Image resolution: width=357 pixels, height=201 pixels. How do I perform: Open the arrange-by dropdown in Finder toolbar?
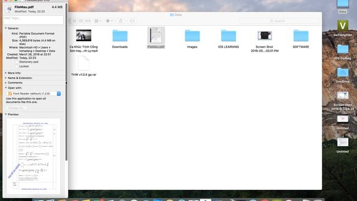point(98,21)
